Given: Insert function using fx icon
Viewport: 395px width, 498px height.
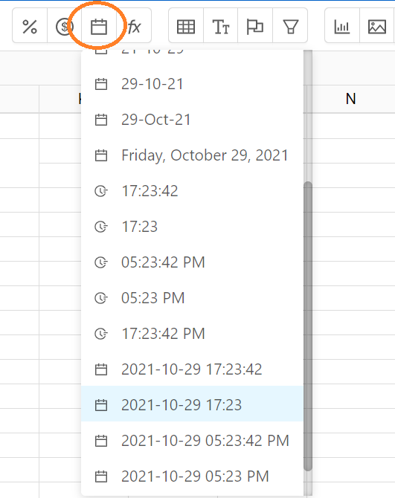Looking at the screenshot, I should click(x=134, y=26).
